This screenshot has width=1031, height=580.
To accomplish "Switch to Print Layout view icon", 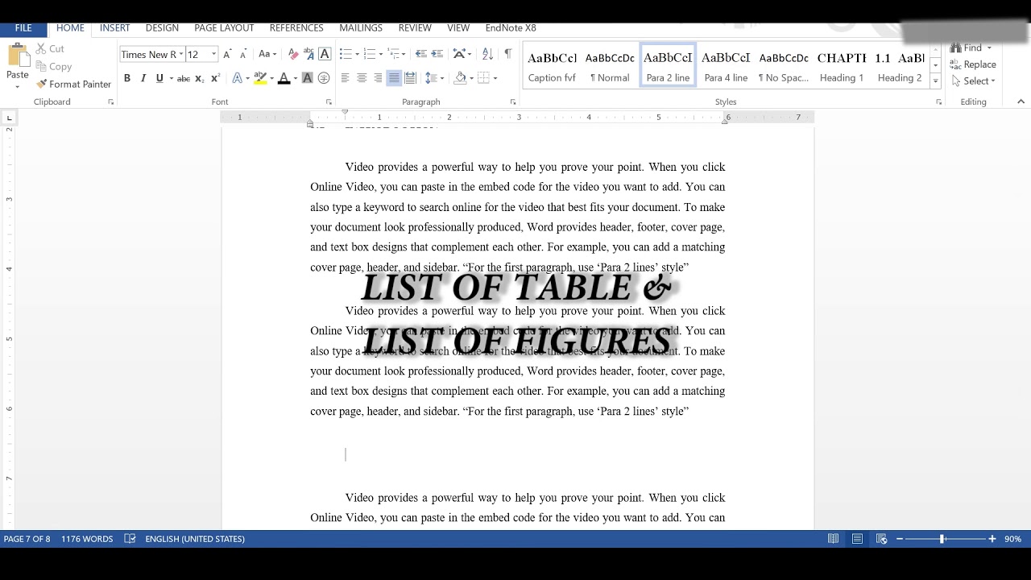I will 857,539.
